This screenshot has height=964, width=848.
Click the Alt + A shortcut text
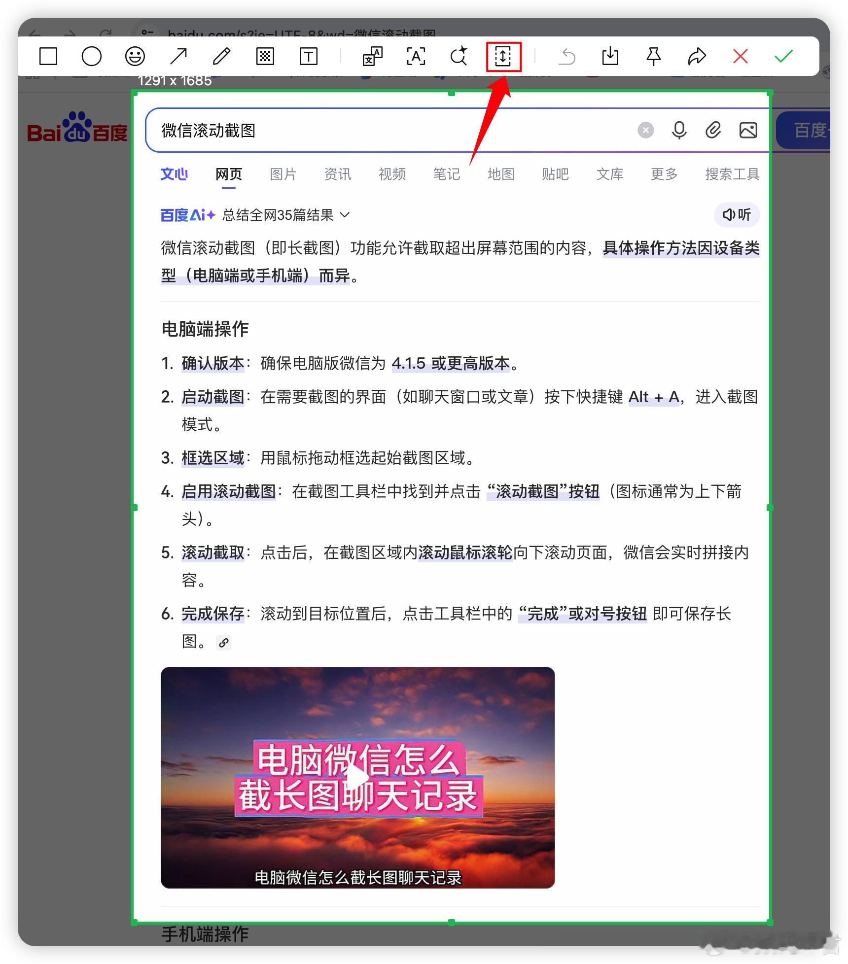[x=654, y=397]
